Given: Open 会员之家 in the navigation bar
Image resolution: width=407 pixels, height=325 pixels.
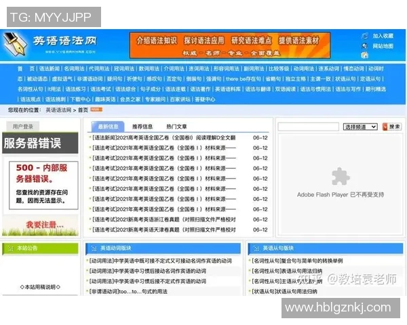Looking at the screenshot, I should click(x=130, y=100).
